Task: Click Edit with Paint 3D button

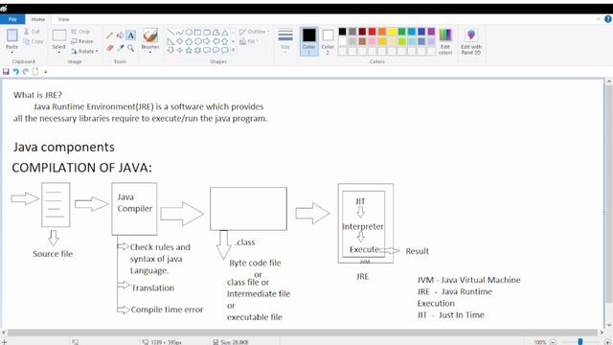Action: 471,41
